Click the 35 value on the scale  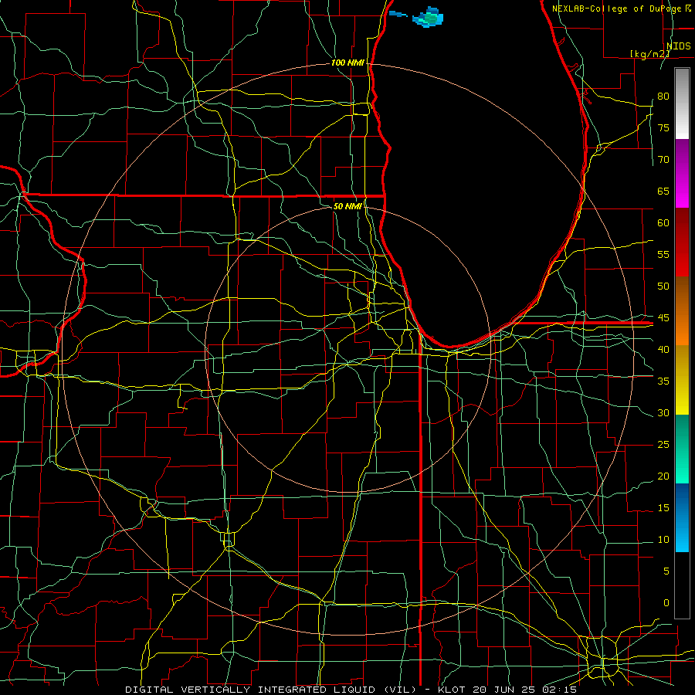[x=663, y=381]
